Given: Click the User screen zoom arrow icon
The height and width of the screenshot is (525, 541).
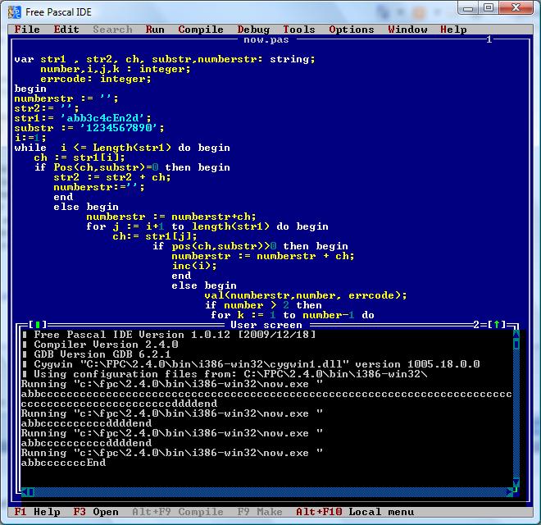Looking at the screenshot, I should [497, 325].
